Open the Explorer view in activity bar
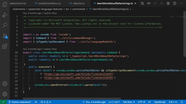 [x=5, y=5]
